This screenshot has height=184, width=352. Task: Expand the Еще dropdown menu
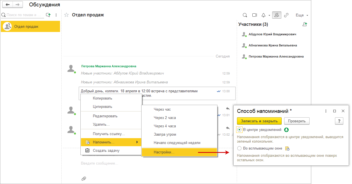coord(302,15)
